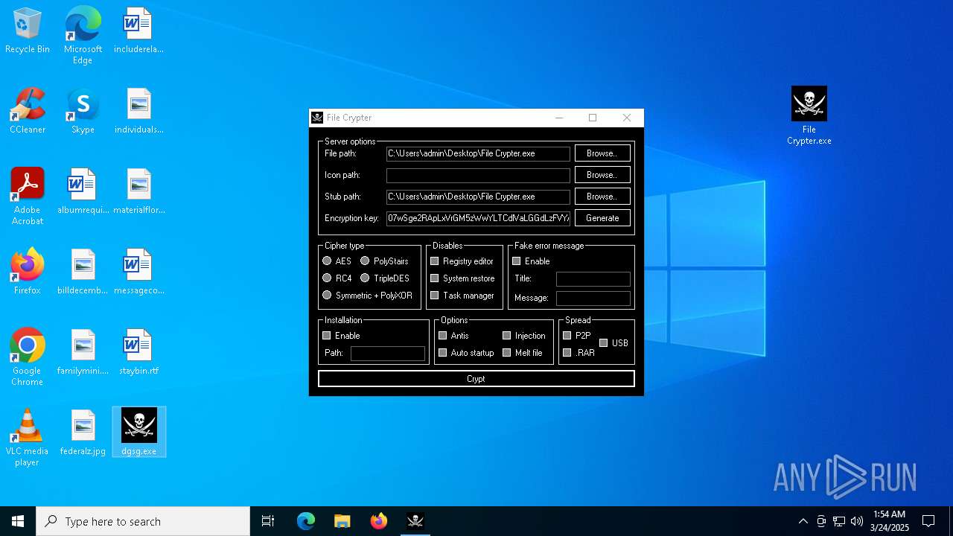This screenshot has width=953, height=536.
Task: Open the VLC media player shortcut
Action: pyautogui.click(x=28, y=438)
